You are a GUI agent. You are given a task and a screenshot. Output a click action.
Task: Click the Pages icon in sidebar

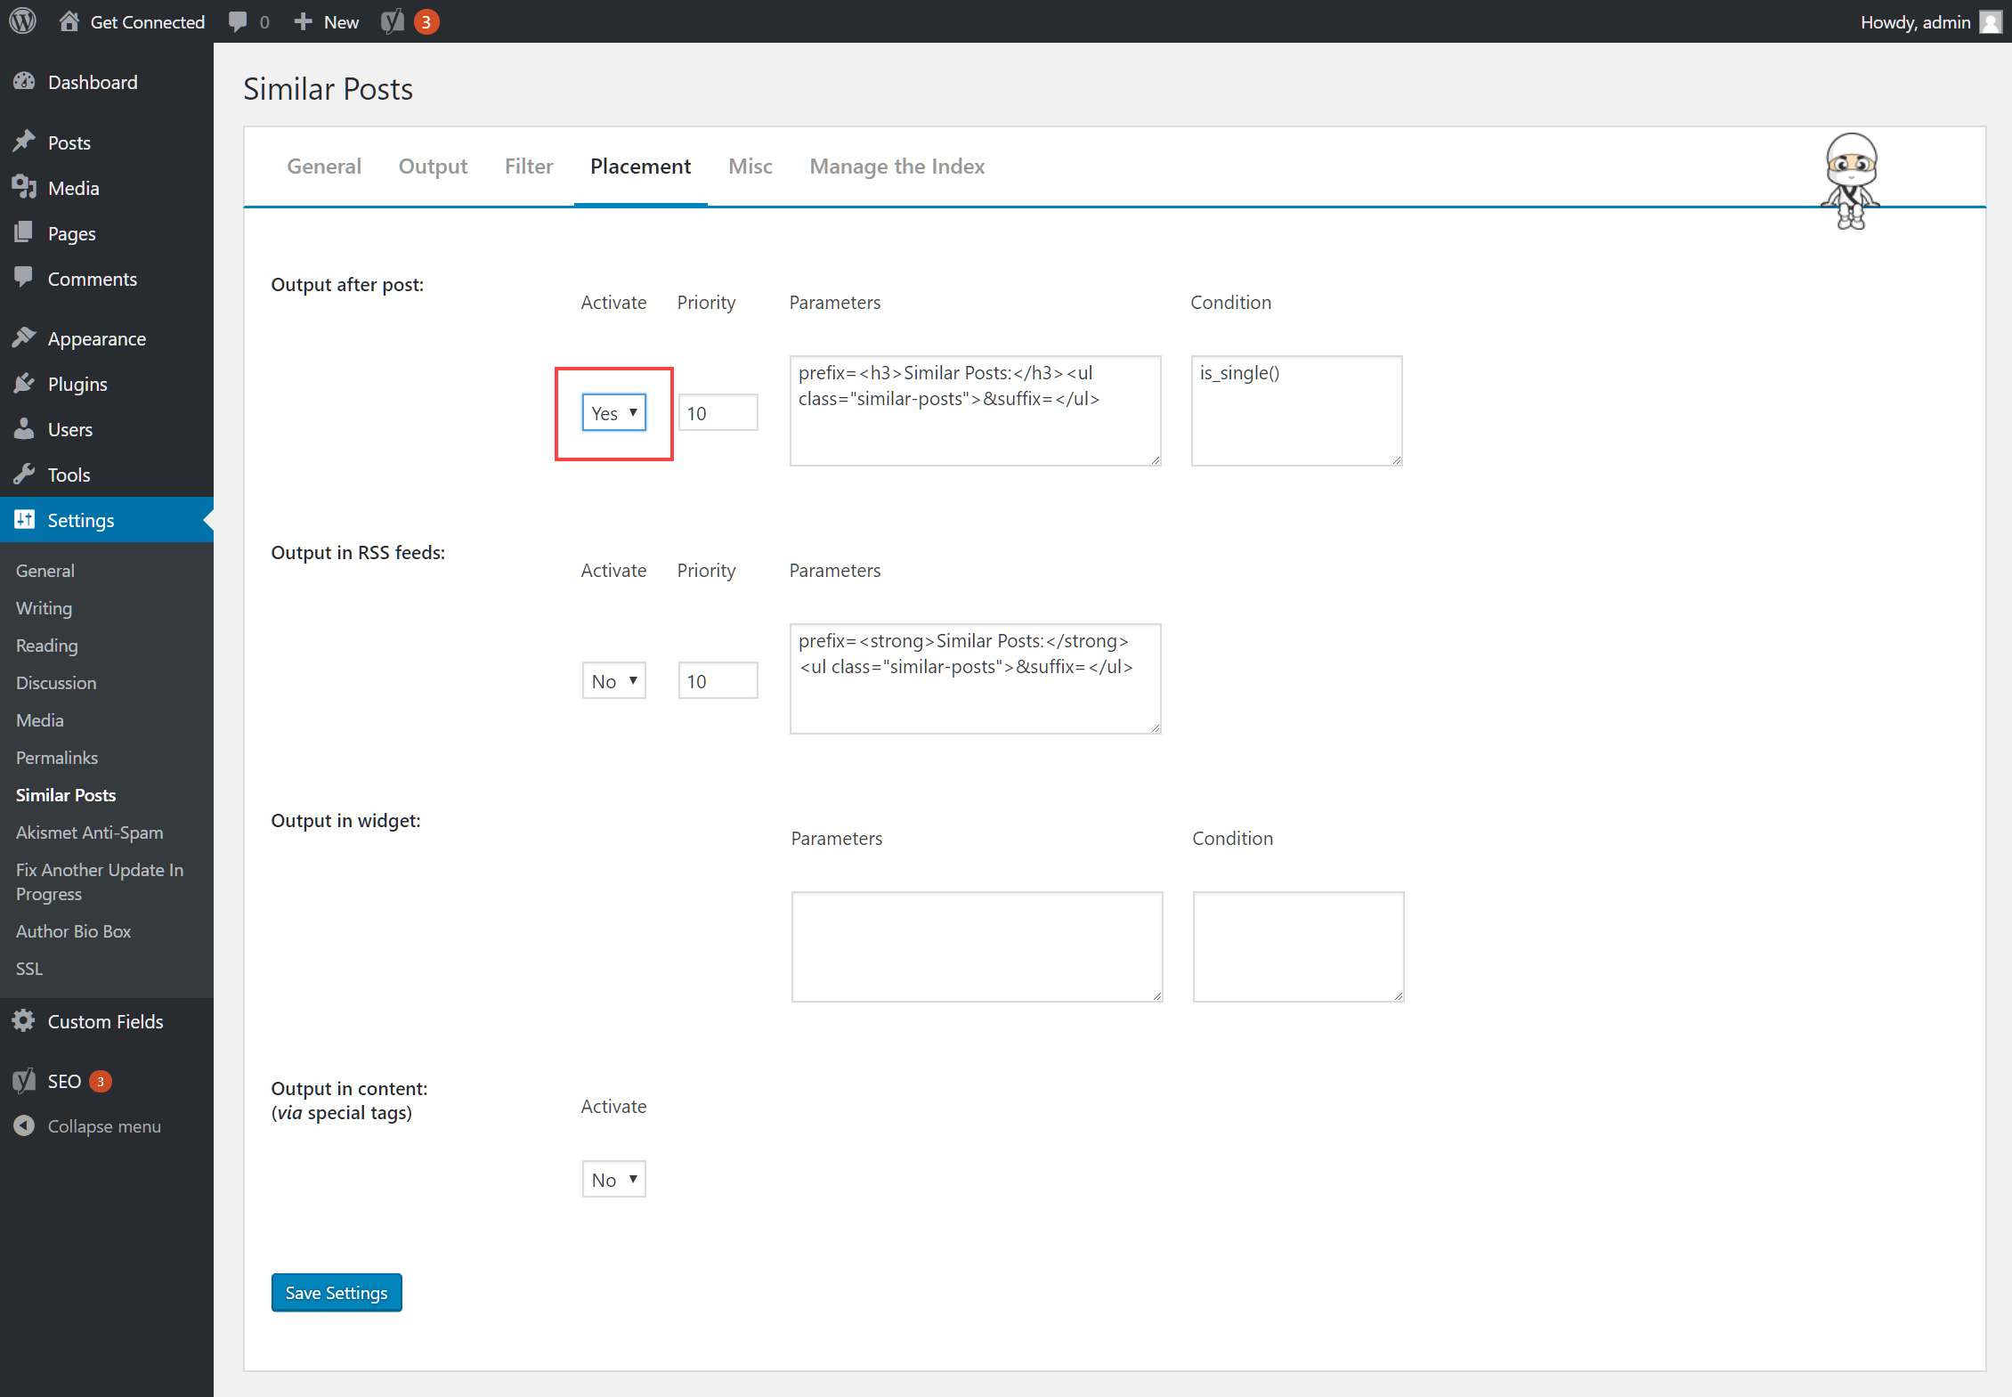[24, 232]
